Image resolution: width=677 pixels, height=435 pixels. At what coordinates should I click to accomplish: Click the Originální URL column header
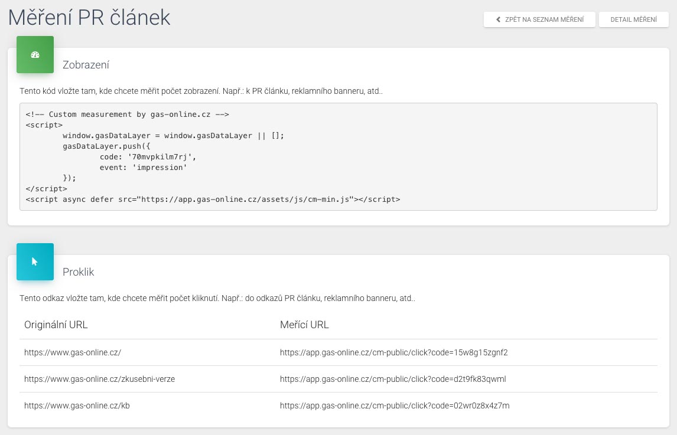click(x=56, y=325)
